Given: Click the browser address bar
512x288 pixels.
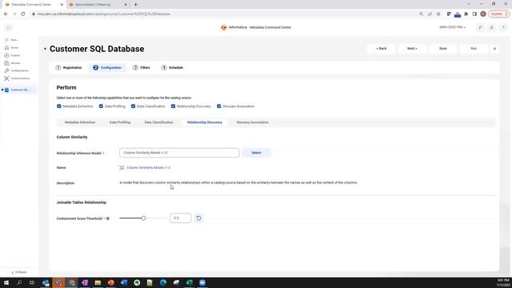Looking at the screenshot, I should [222, 14].
